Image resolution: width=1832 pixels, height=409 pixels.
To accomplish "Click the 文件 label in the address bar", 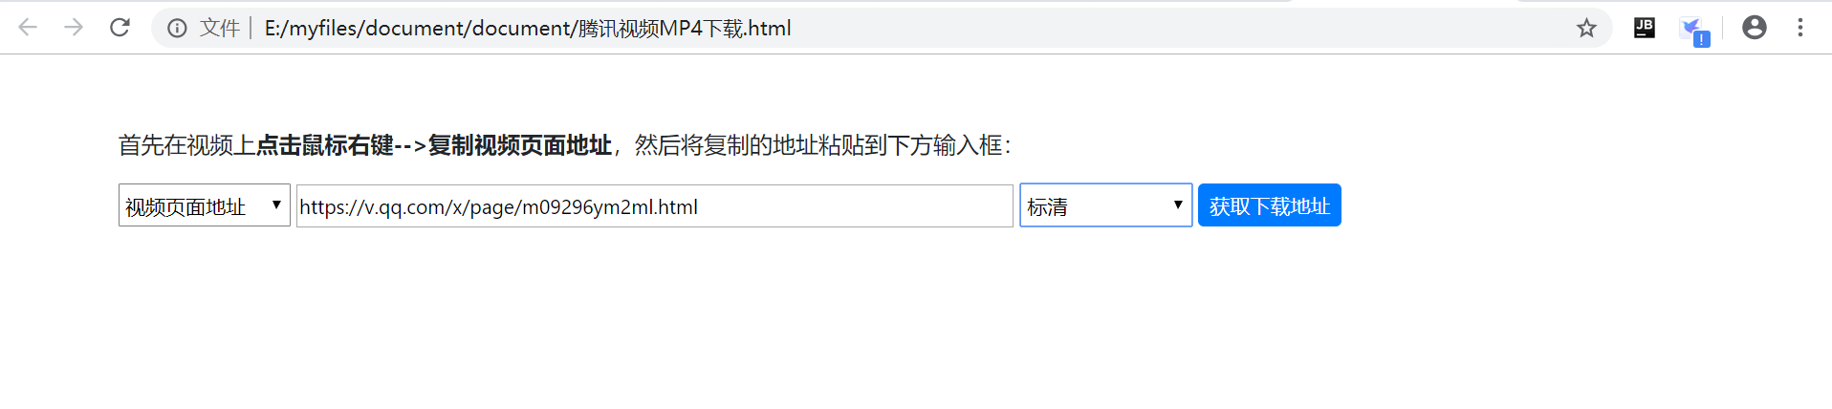I will (x=220, y=29).
